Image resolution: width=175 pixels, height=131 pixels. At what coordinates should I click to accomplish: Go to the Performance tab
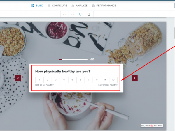coord(104,6)
